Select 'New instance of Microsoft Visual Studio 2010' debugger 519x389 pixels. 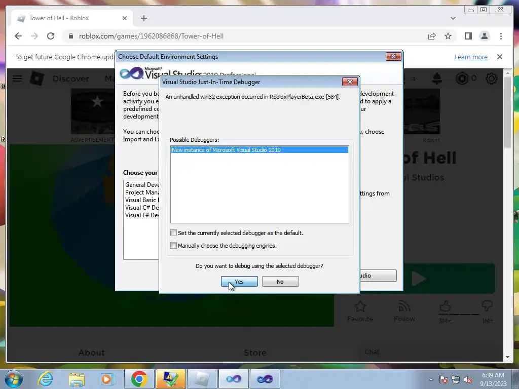pyautogui.click(x=259, y=150)
